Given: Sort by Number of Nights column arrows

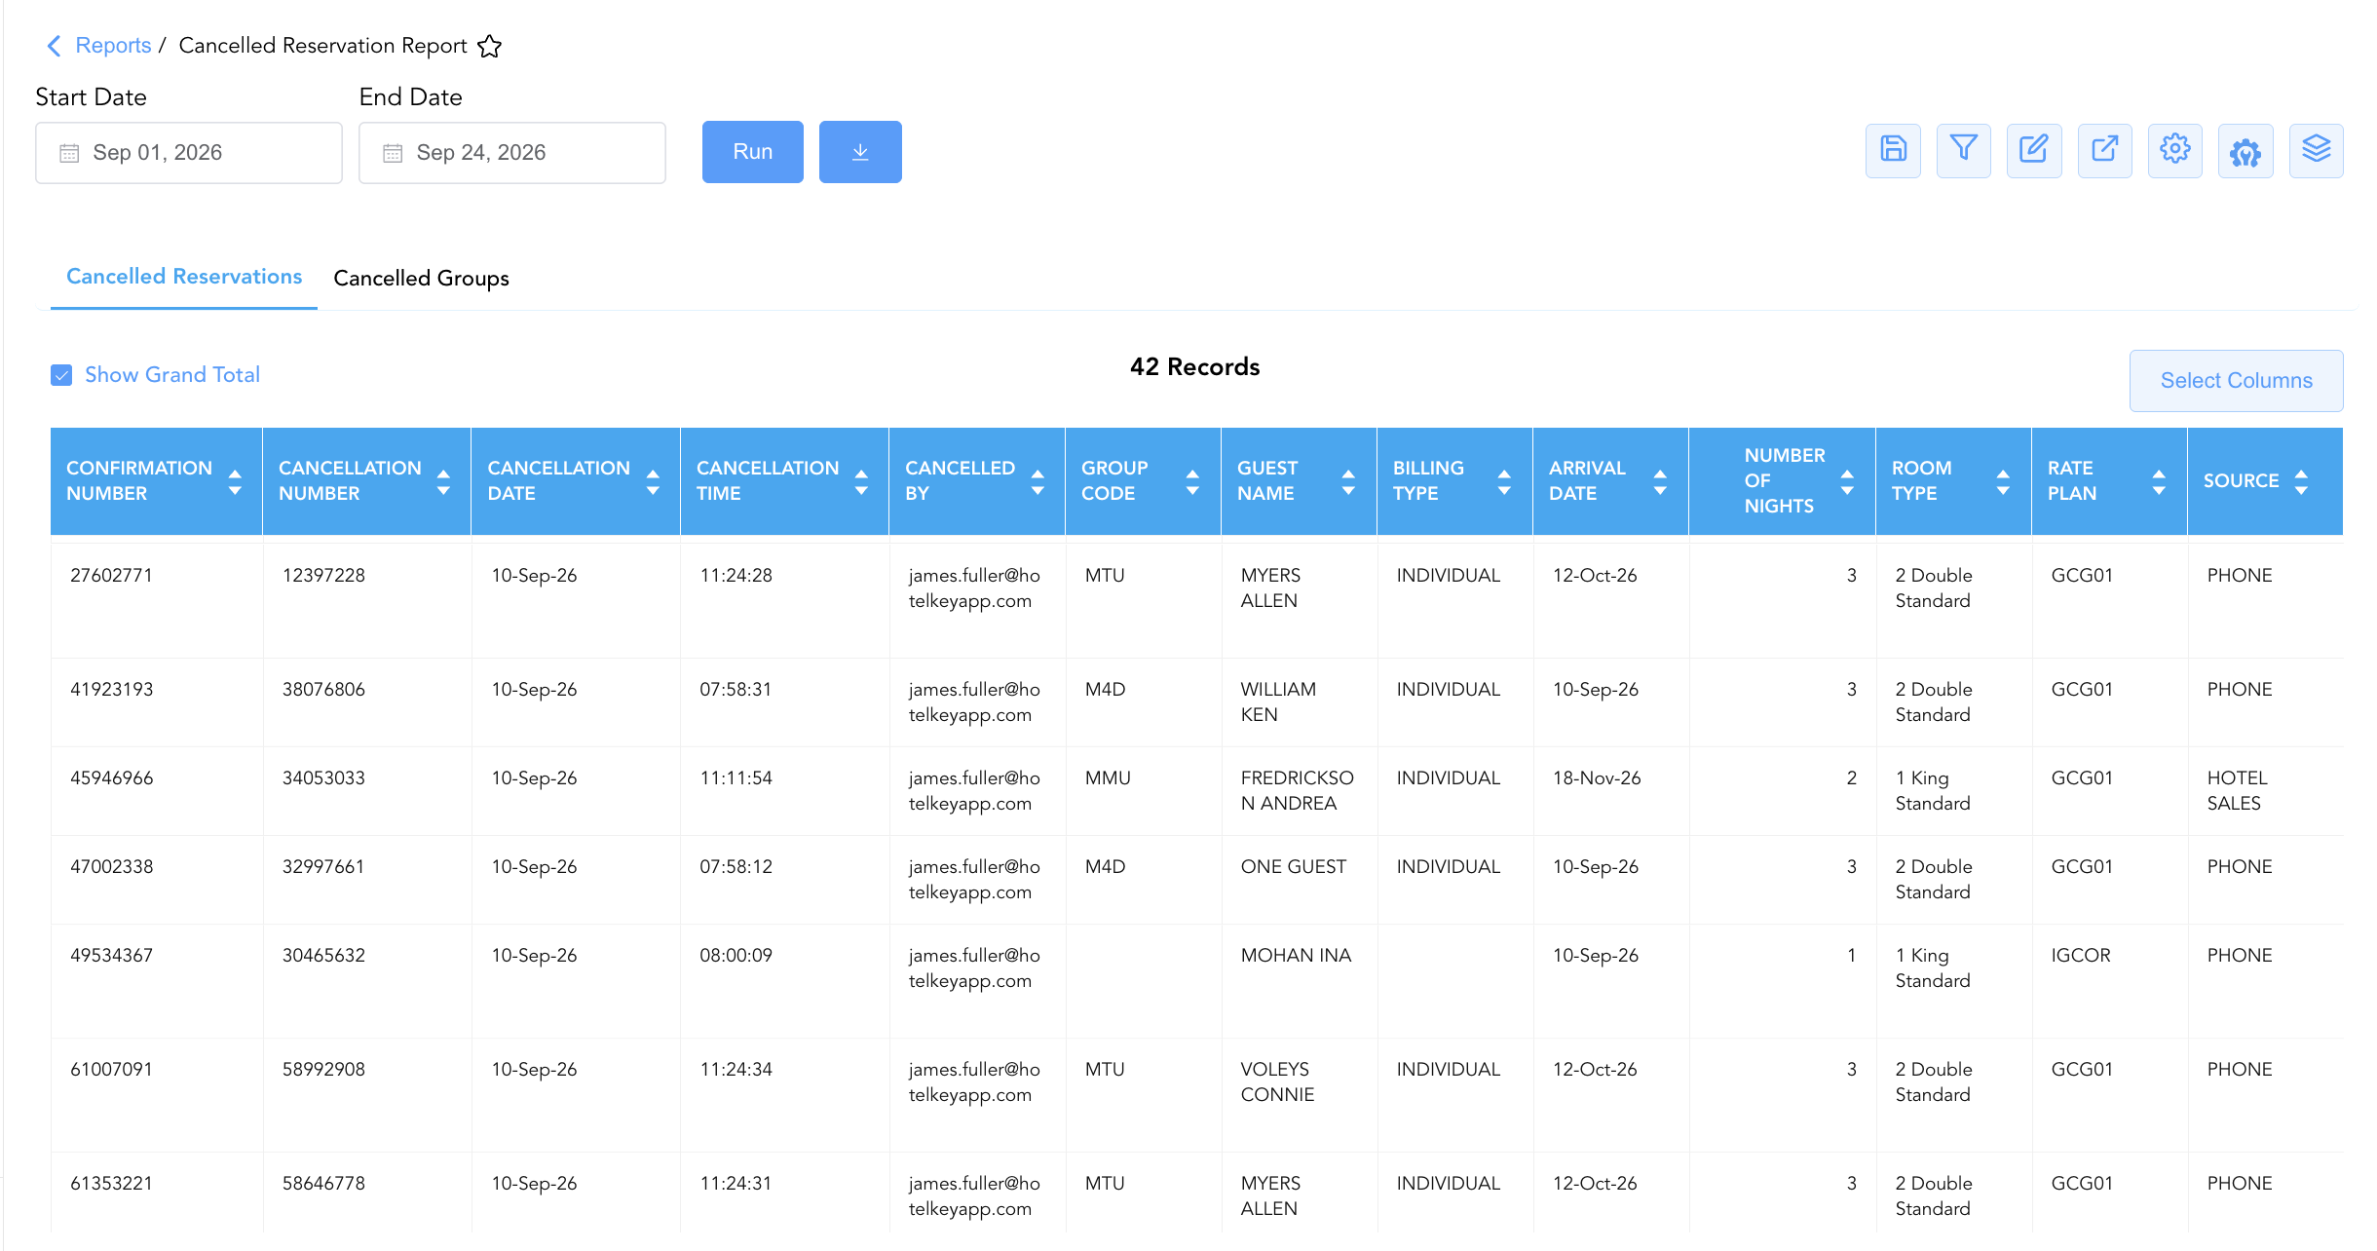Looking at the screenshot, I should (x=1847, y=481).
